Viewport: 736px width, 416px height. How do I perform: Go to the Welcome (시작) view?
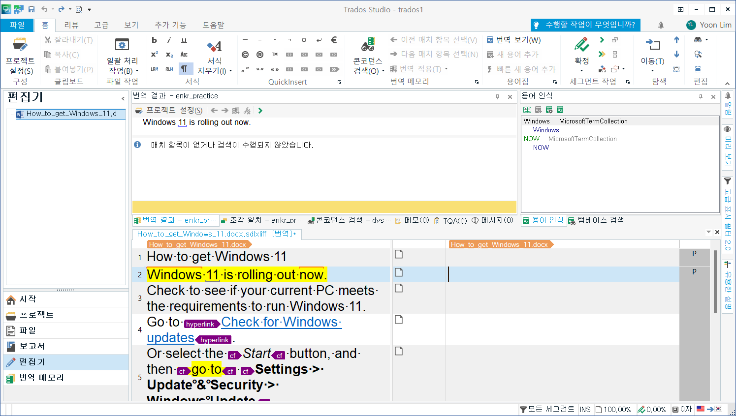[x=66, y=299]
